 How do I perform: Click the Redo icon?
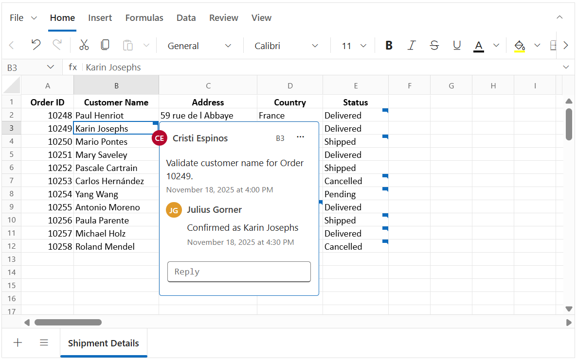pyautogui.click(x=57, y=45)
